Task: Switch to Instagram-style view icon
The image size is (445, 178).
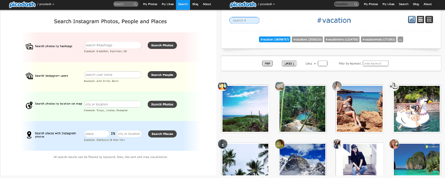Action: click(x=412, y=19)
